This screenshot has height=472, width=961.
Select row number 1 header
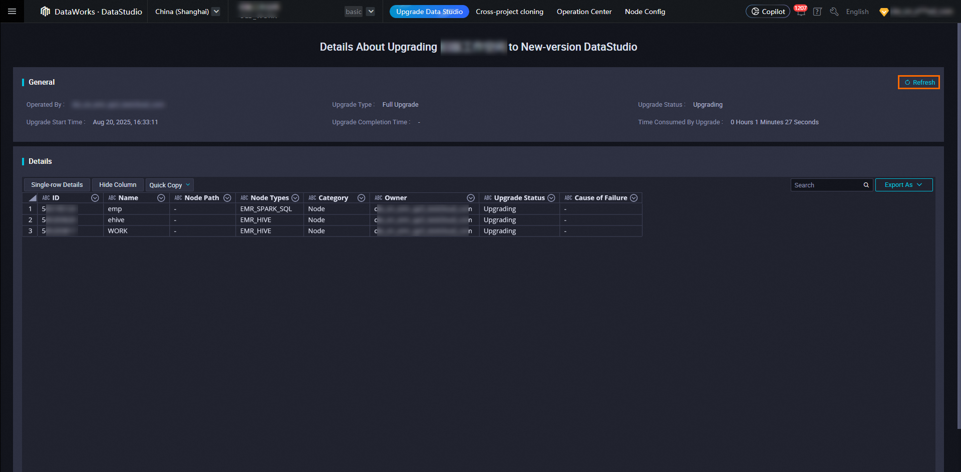tap(30, 209)
